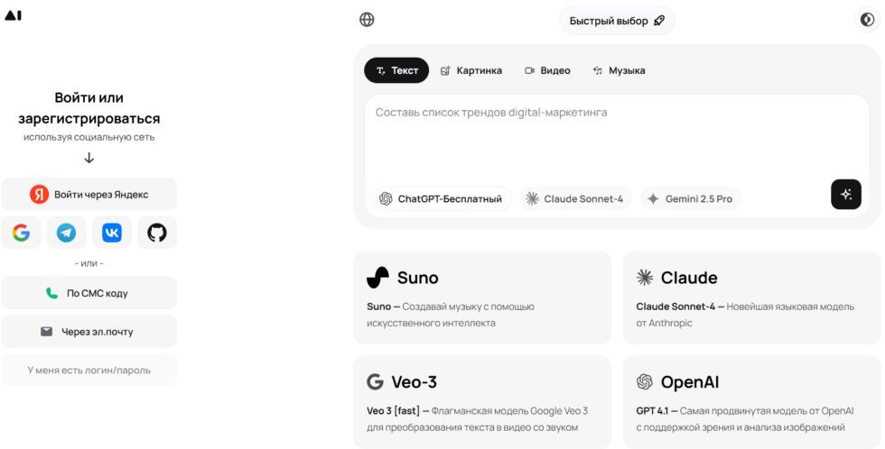Image resolution: width=885 pixels, height=449 pixels.
Task: Switch to the Картинка tab
Action: point(471,70)
